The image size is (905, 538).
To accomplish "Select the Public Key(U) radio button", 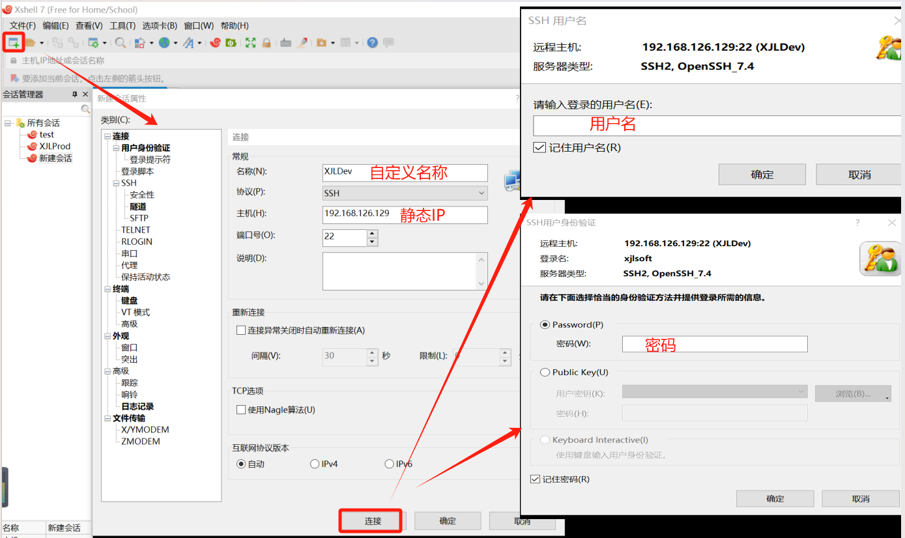I will (x=545, y=373).
